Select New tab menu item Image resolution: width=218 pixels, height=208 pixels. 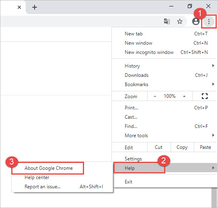[x=165, y=34]
